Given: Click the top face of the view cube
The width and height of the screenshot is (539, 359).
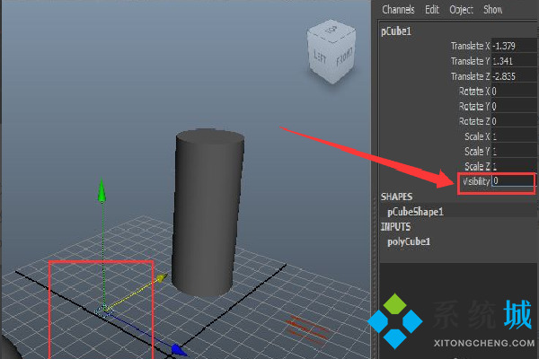Looking at the screenshot, I should 332,32.
